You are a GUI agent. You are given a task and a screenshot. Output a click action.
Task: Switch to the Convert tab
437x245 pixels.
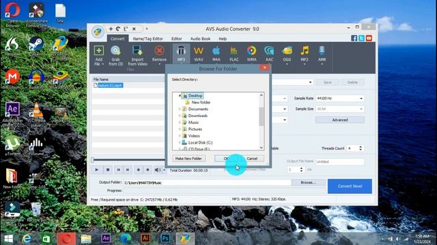(117, 39)
